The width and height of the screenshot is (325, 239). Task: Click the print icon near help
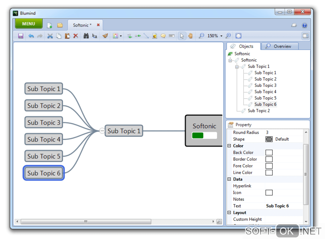point(294,25)
